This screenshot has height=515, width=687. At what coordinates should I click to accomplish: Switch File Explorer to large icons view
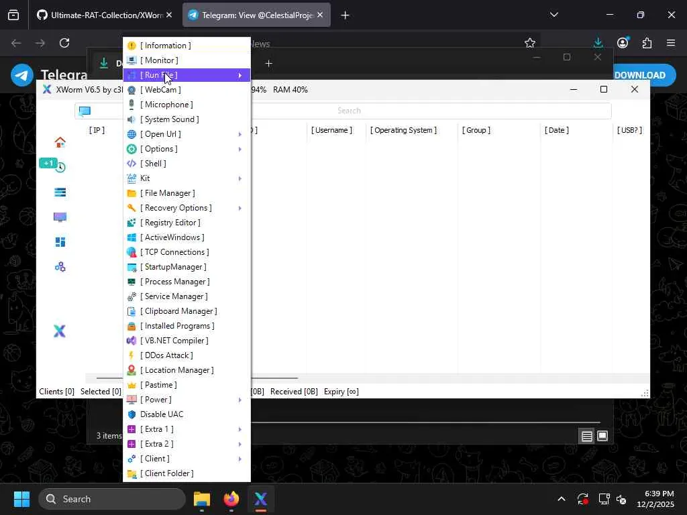coord(602,436)
